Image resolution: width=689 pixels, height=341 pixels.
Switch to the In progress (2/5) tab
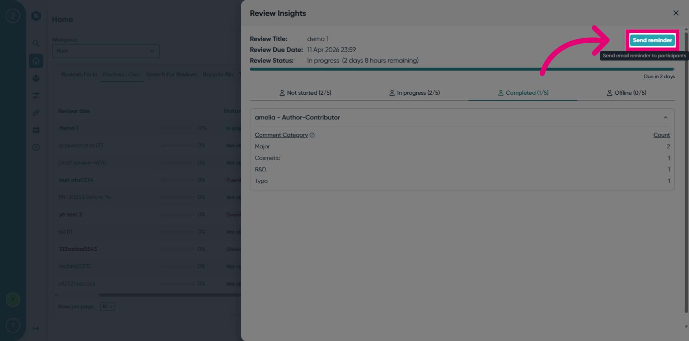click(414, 93)
